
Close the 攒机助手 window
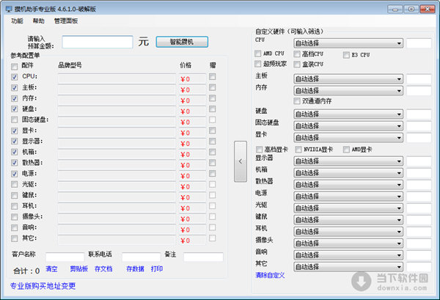pyautogui.click(x=428, y=10)
